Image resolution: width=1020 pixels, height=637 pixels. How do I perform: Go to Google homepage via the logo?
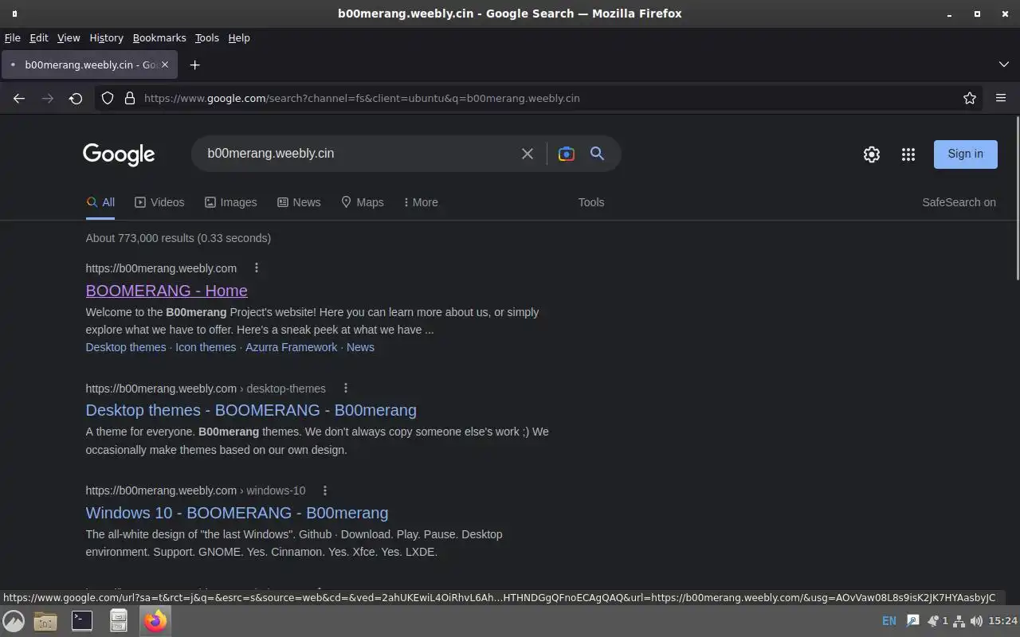[x=119, y=154]
